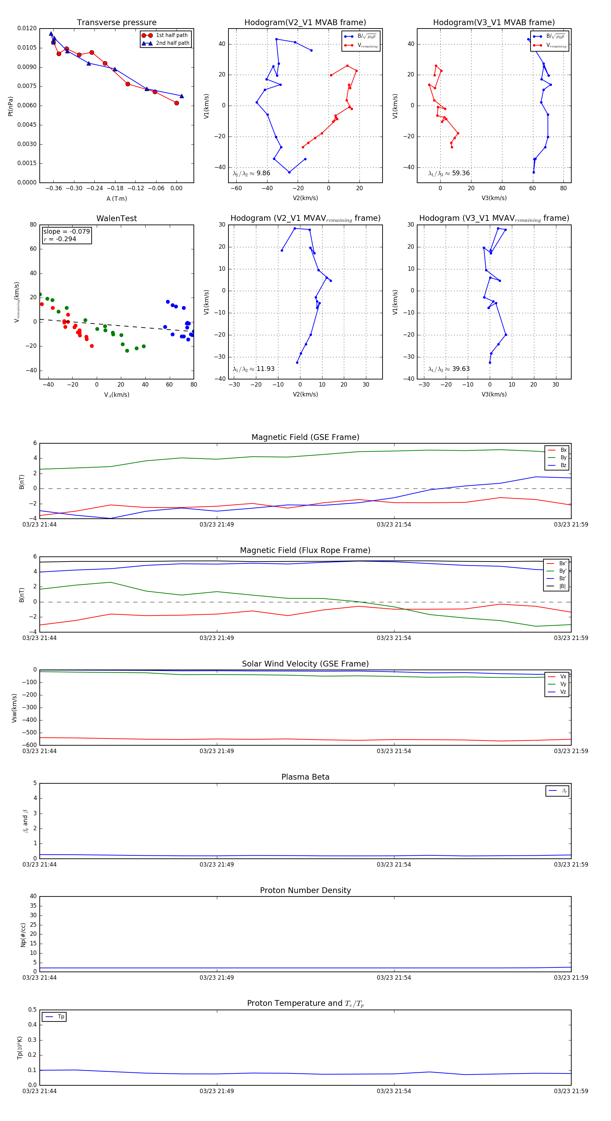Click the 'Pt(nPa)' y-axis label
611x1121 pixels.
tap(11, 106)
